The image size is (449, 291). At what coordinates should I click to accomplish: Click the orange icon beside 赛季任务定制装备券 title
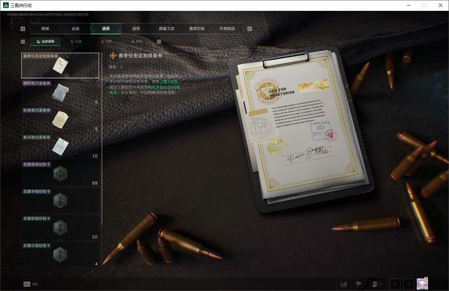click(113, 56)
